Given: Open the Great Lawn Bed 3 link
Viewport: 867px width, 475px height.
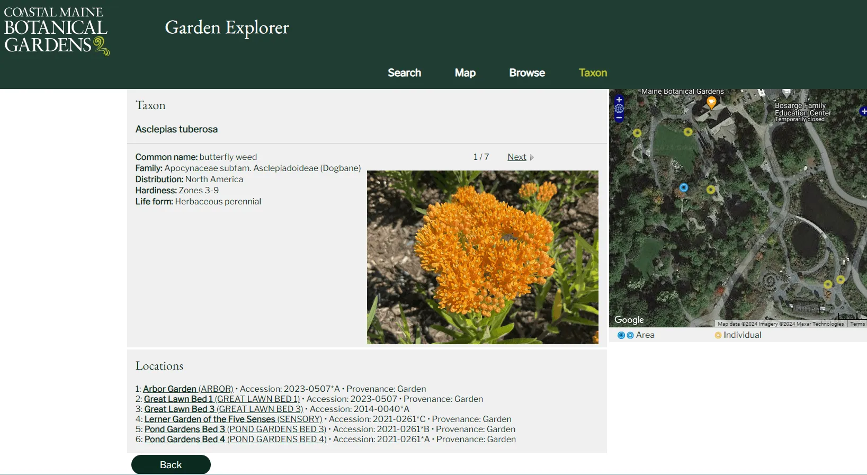Looking at the screenshot, I should [224, 409].
